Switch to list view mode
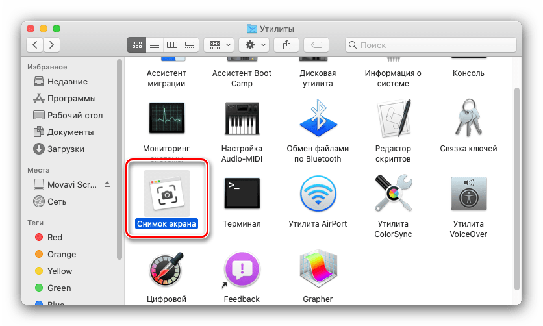Image resolution: width=543 pixels, height=326 pixels. (155, 45)
